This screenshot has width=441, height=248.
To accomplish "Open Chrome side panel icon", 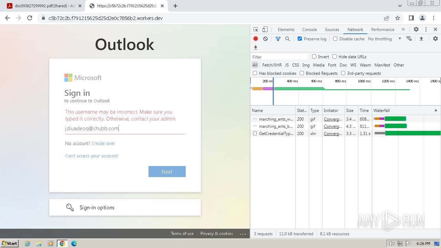I will tap(411, 18).
